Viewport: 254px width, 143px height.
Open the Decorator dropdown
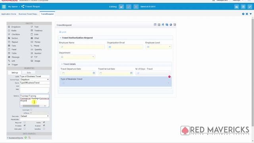[35, 116]
